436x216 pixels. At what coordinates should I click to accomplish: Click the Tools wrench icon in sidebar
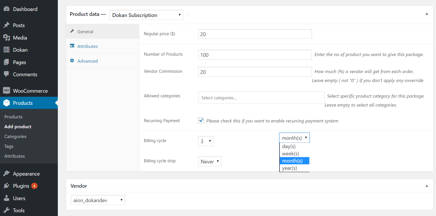point(6,211)
